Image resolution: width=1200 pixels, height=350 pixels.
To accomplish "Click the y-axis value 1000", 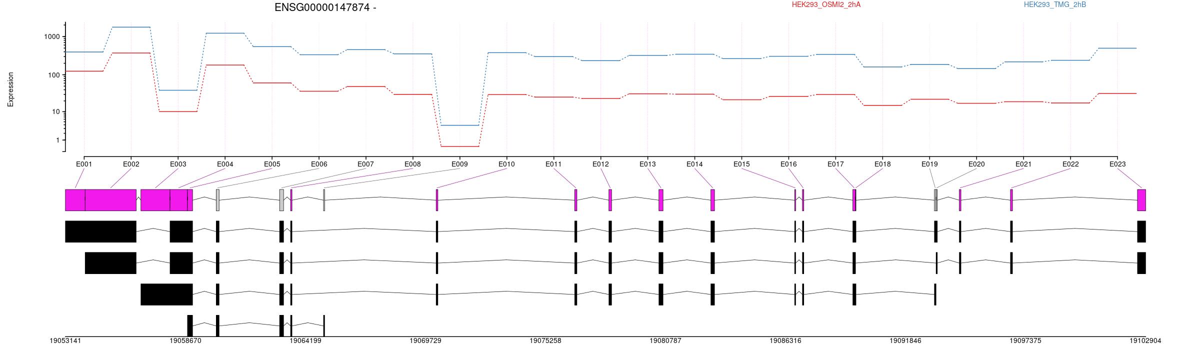I will 52,36.
